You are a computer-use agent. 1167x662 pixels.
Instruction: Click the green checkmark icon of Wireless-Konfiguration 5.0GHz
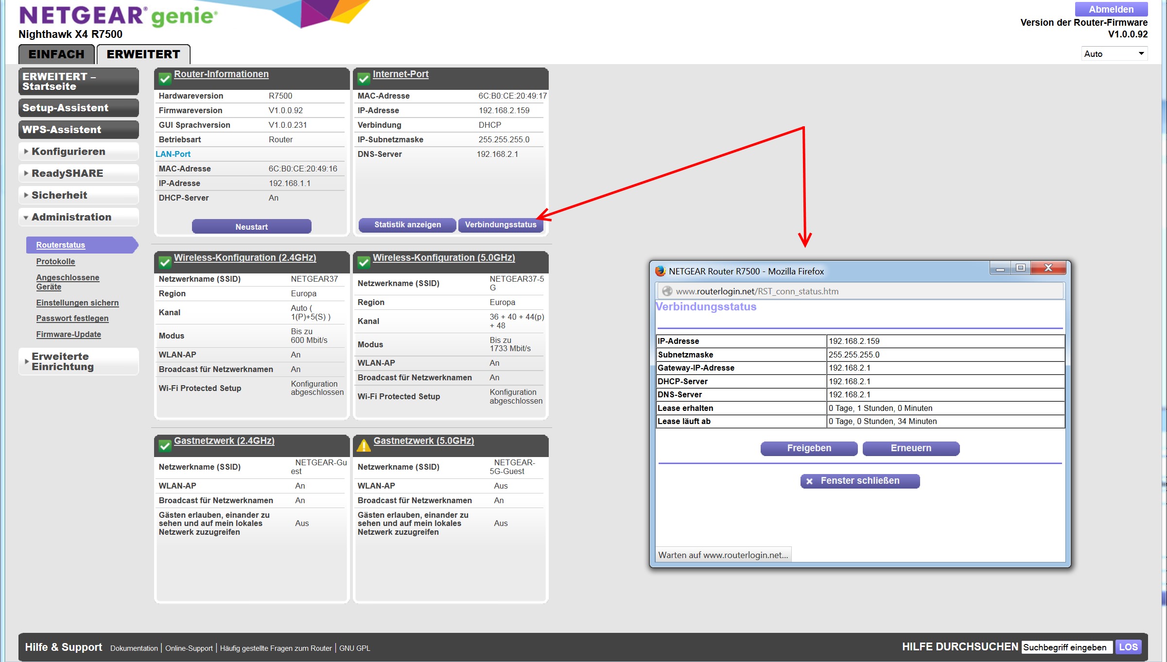[364, 262]
